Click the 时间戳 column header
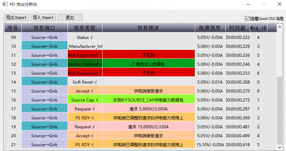 point(237,28)
